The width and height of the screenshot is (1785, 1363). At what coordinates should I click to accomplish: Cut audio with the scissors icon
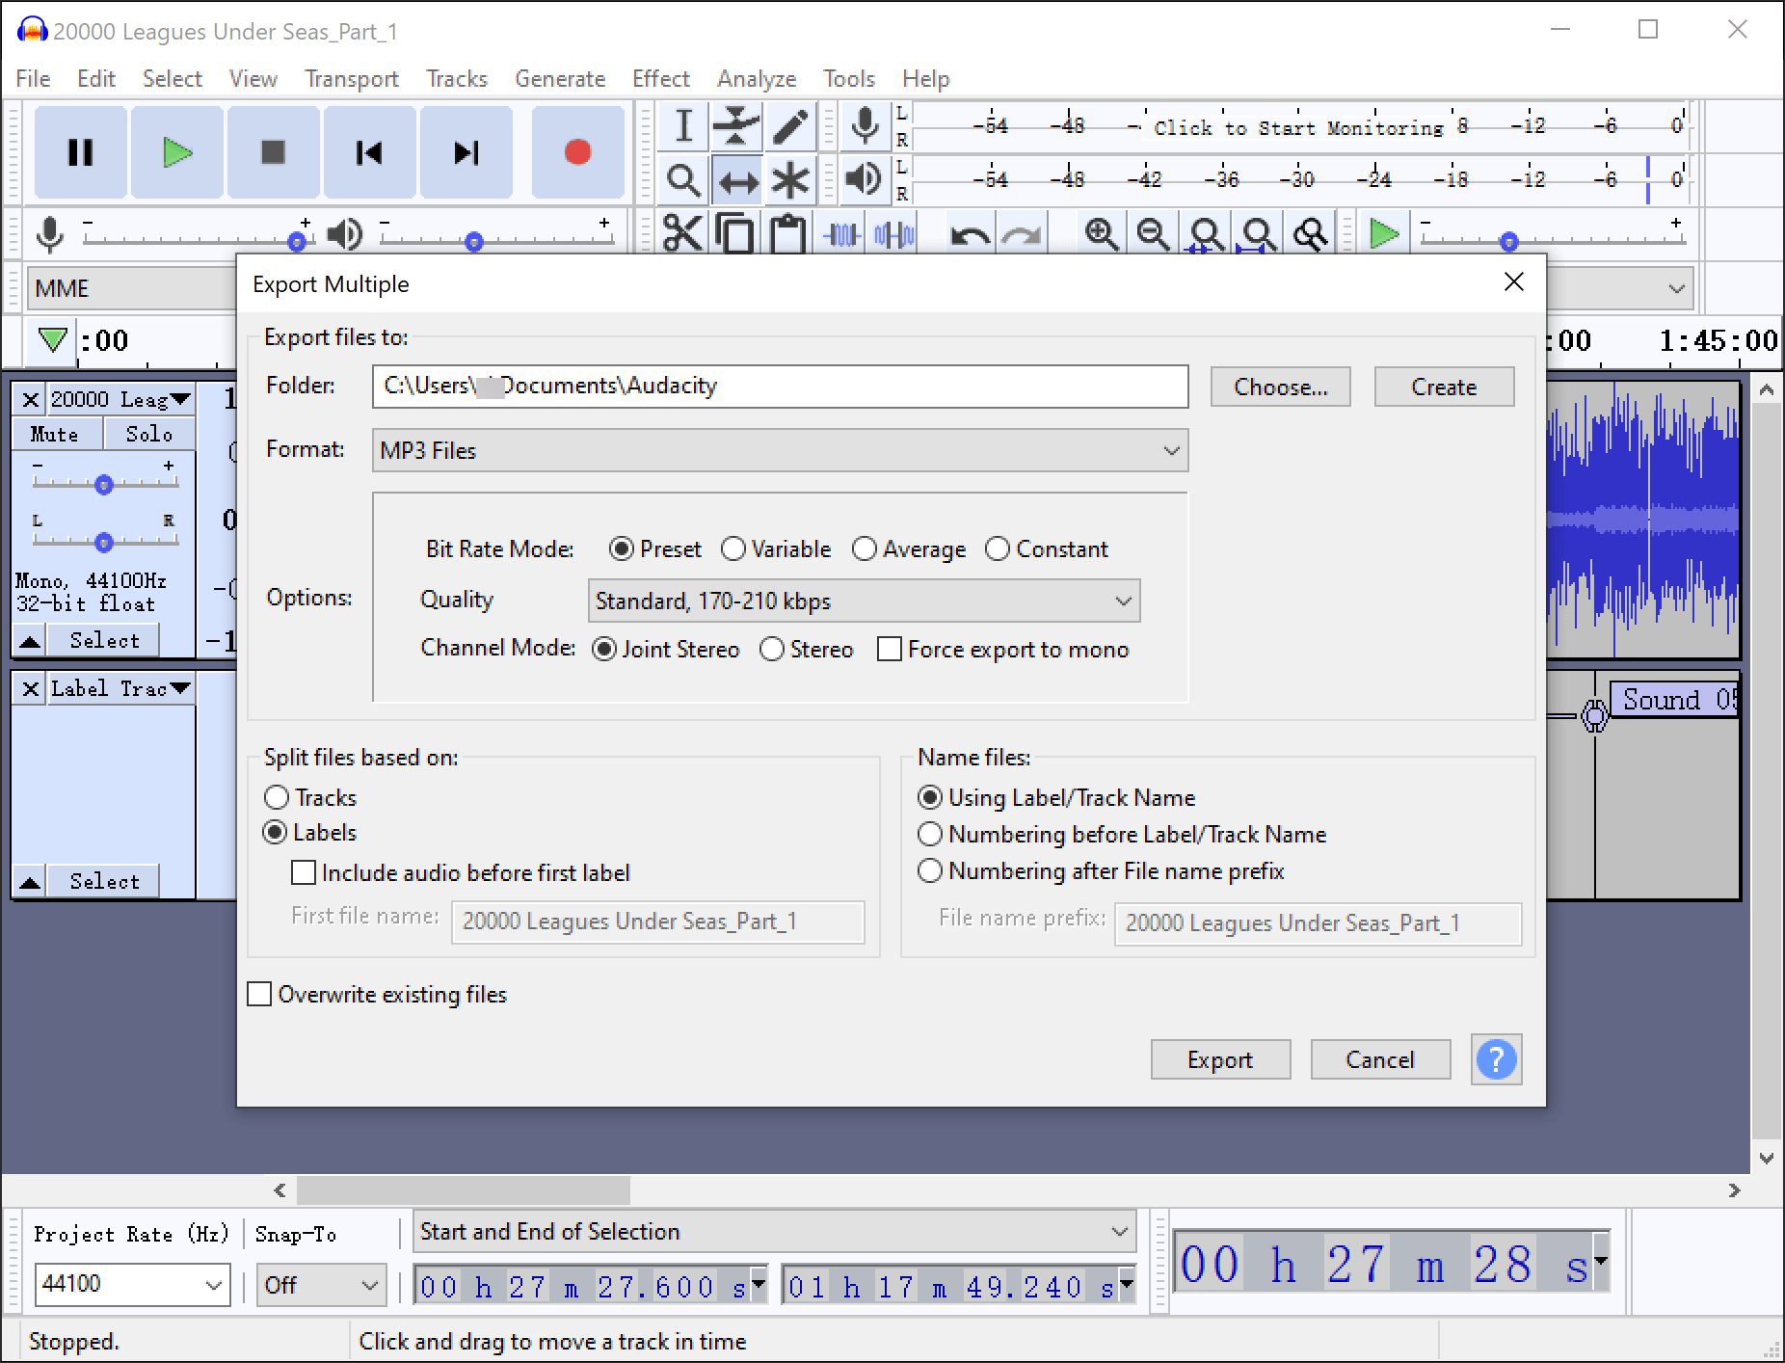[685, 231]
